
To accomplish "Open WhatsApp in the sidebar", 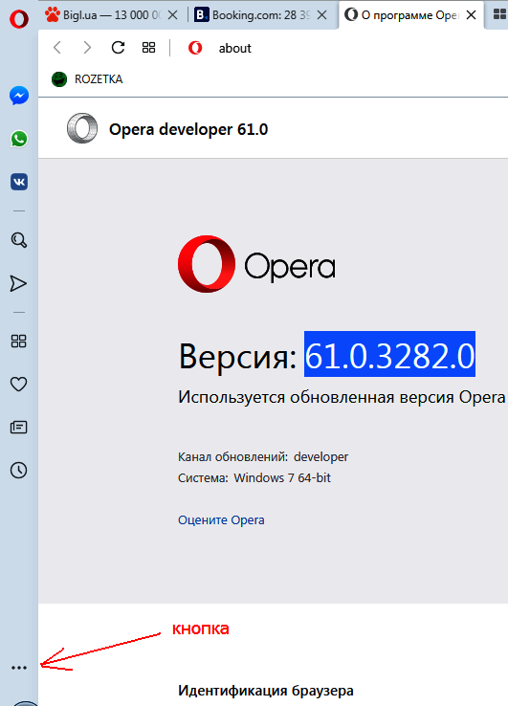I will pos(19,139).
